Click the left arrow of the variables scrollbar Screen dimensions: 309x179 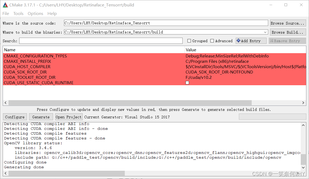pyautogui.click(x=5, y=103)
